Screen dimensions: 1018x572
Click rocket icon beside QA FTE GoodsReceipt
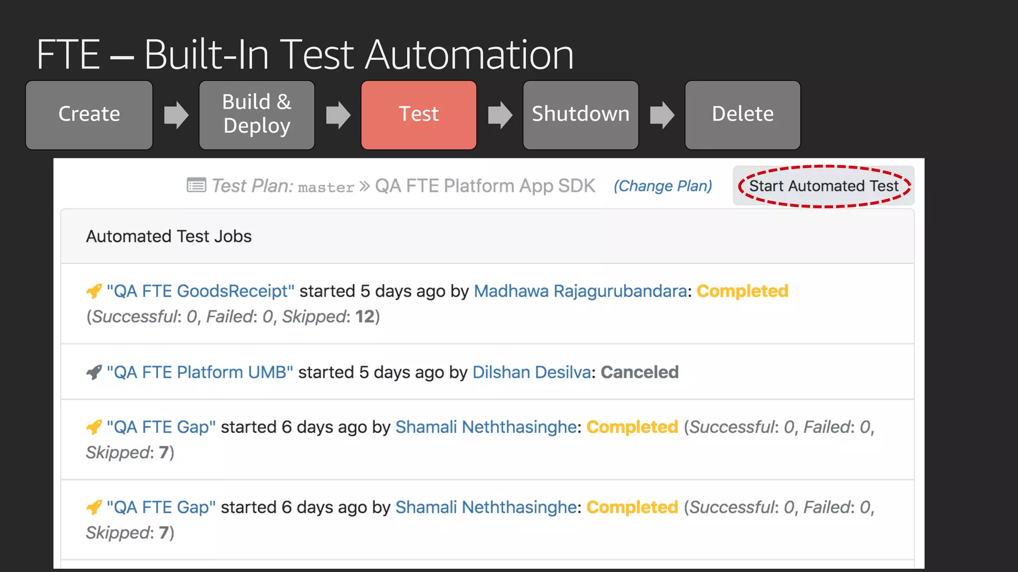click(94, 291)
